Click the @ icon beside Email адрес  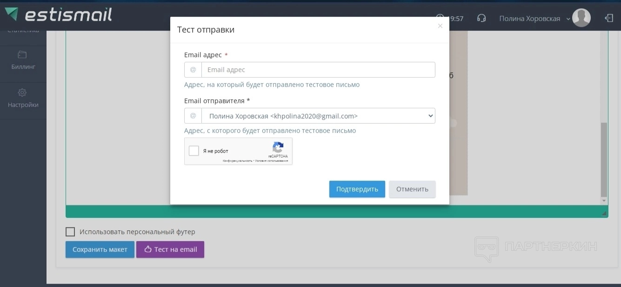coord(193,70)
